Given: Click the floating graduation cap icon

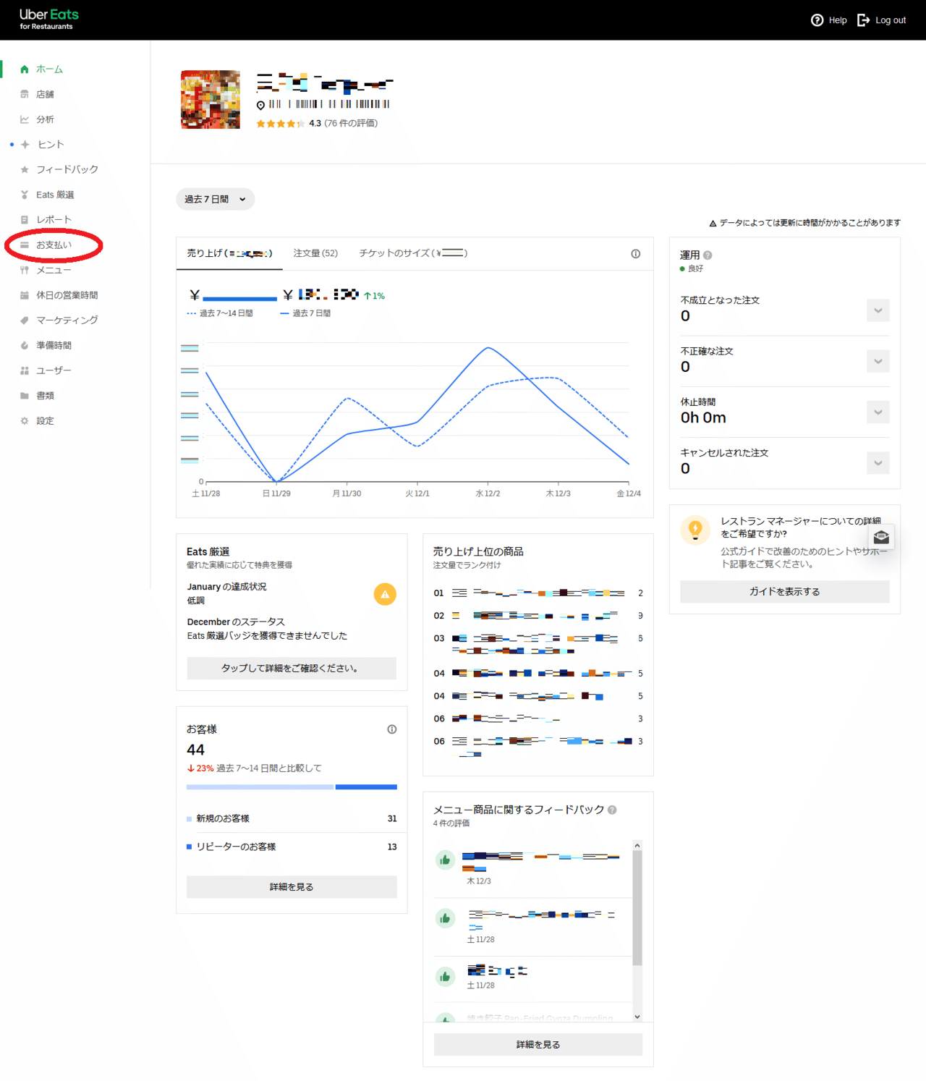Looking at the screenshot, I should 881,537.
